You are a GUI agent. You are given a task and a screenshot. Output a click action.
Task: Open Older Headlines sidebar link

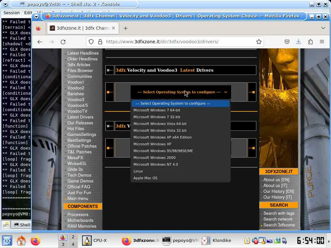pos(82,59)
